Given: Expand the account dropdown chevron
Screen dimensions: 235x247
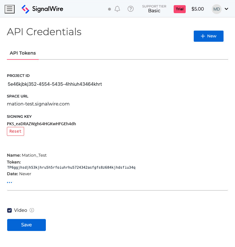Looking at the screenshot, I should coord(226,9).
